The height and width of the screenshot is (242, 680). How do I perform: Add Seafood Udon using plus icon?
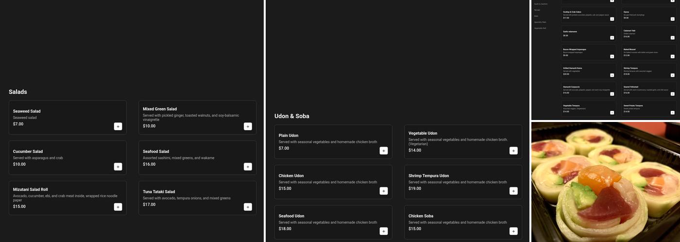point(384,231)
